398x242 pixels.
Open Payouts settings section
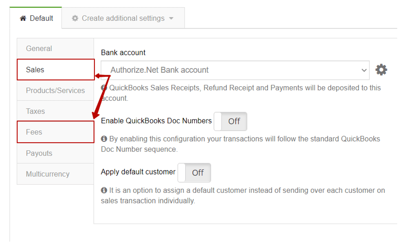click(x=55, y=153)
